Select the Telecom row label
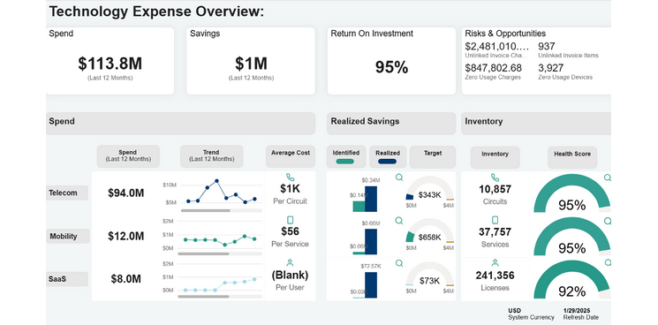This screenshot has width=658, height=325. coord(67,193)
